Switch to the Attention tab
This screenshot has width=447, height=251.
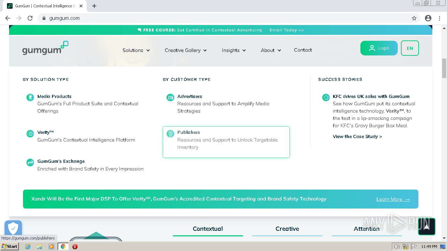tap(367, 229)
